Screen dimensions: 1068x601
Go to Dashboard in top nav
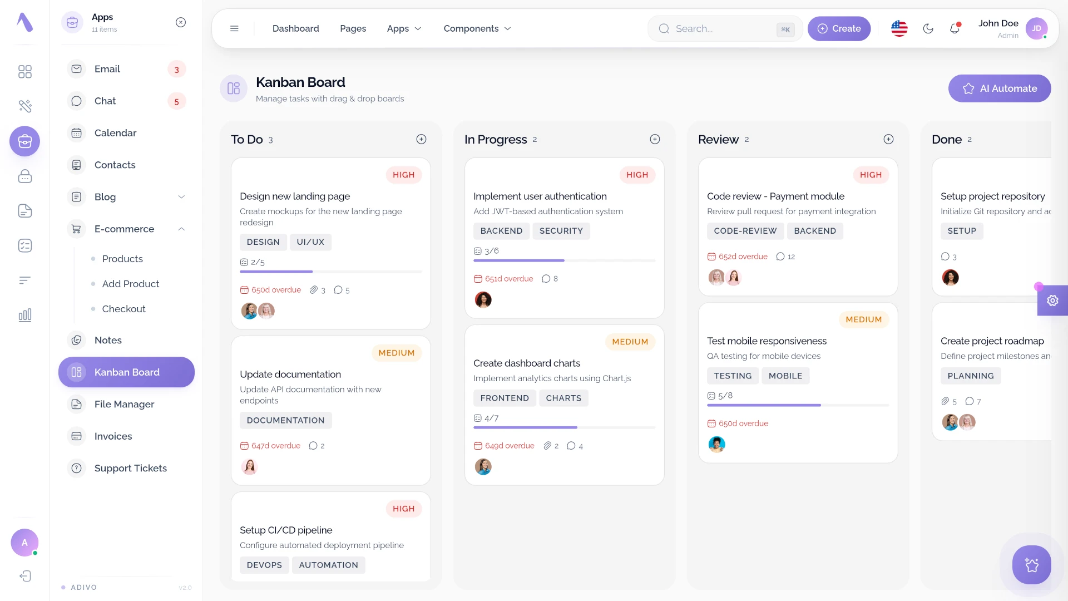(x=295, y=28)
